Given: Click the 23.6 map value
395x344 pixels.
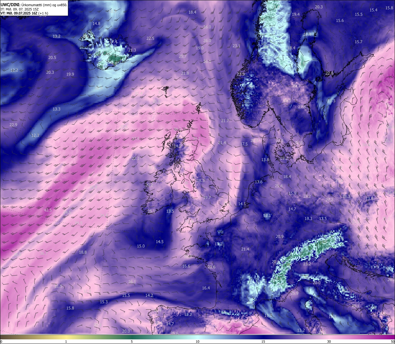Looking at the screenshot, I should [211, 267].
